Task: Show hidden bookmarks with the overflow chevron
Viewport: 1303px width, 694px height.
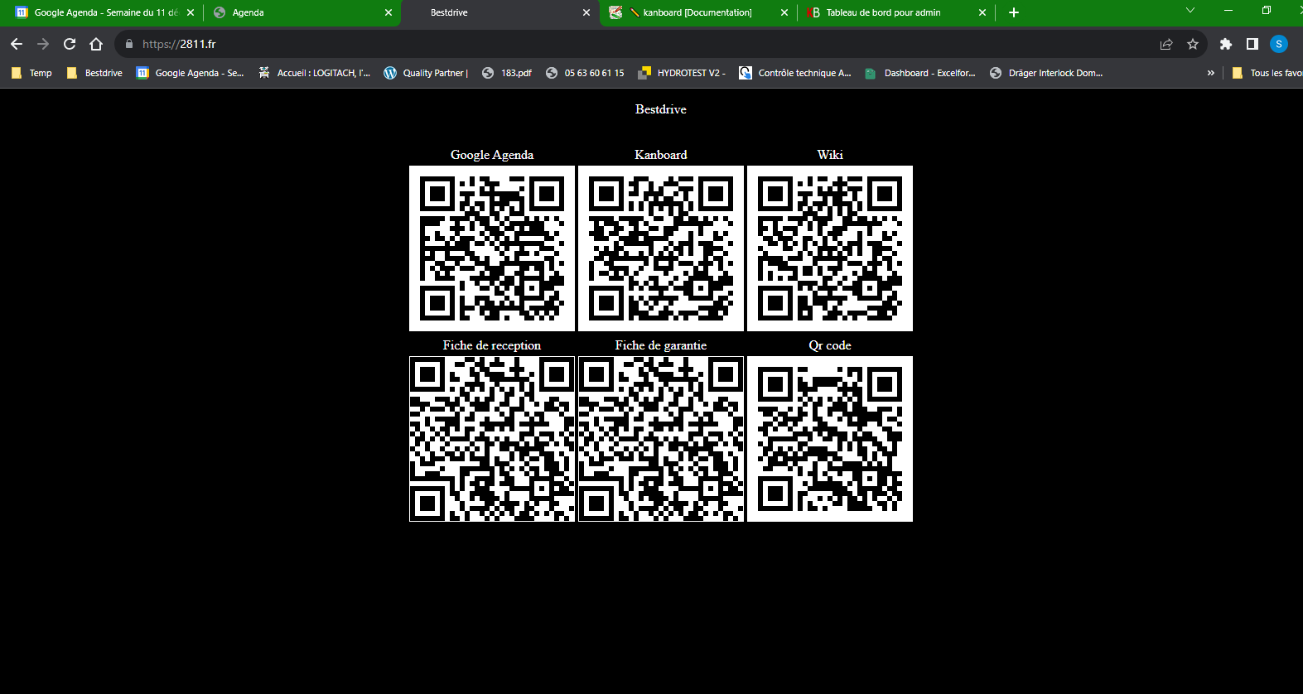Action: click(x=1210, y=73)
